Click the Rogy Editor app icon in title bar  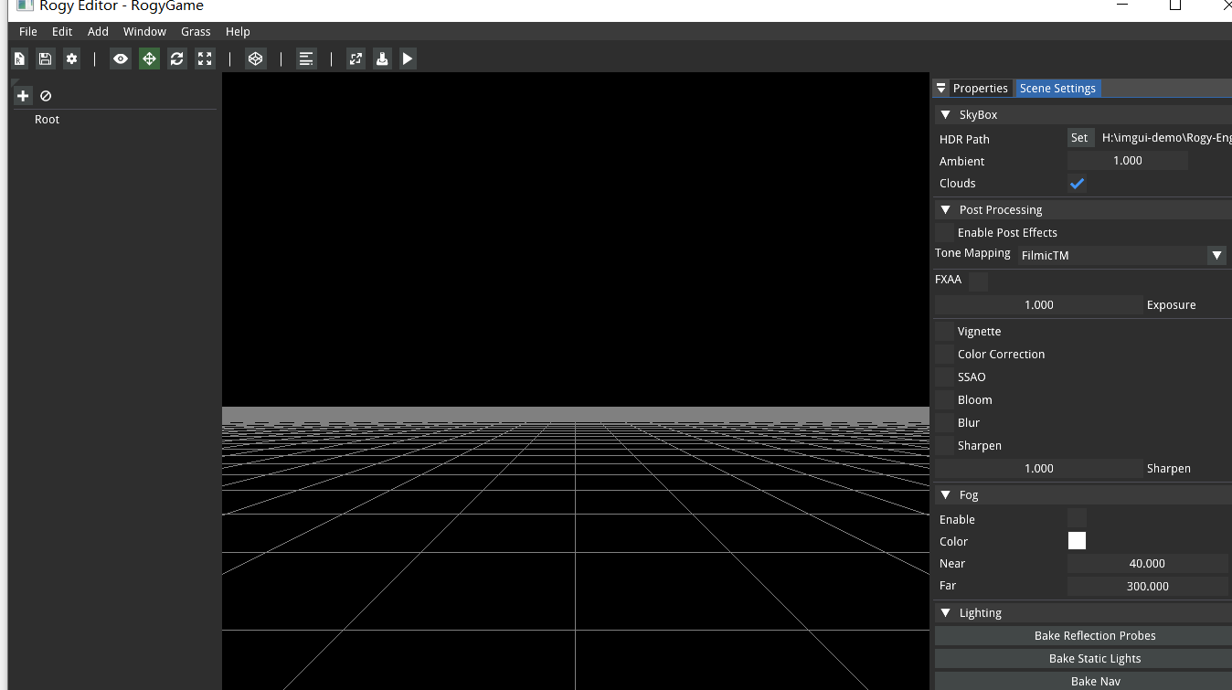[25, 5]
